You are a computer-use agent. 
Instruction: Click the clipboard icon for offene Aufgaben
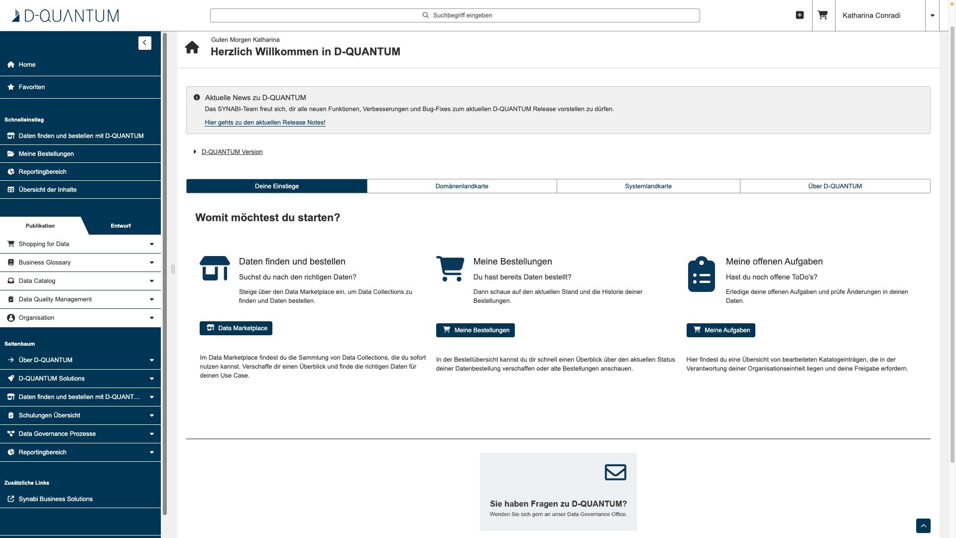tap(701, 274)
